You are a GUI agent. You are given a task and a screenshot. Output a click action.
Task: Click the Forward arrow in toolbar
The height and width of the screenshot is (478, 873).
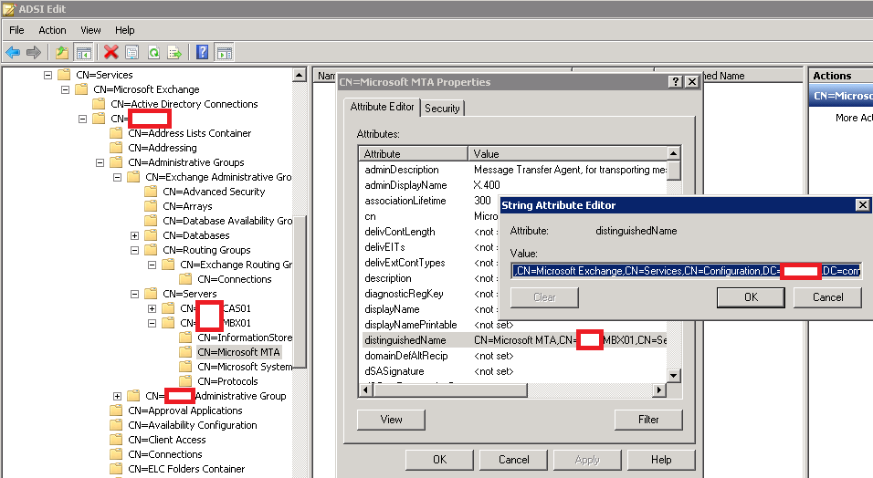pos(34,53)
